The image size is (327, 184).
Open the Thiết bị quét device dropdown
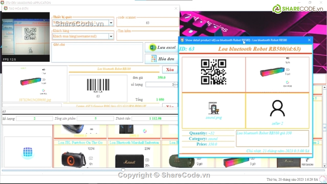tap(111, 23)
